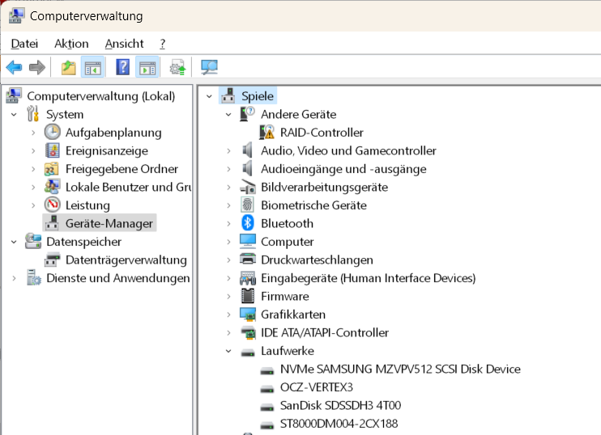Collapse the Laufwerke category
601x435 pixels.
point(229,351)
